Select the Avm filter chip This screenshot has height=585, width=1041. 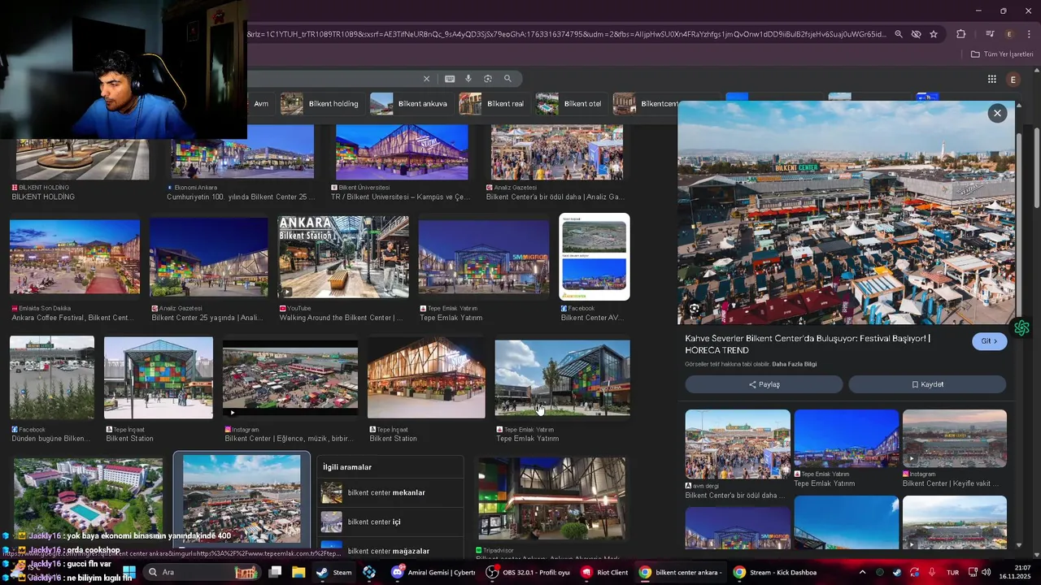click(x=261, y=104)
